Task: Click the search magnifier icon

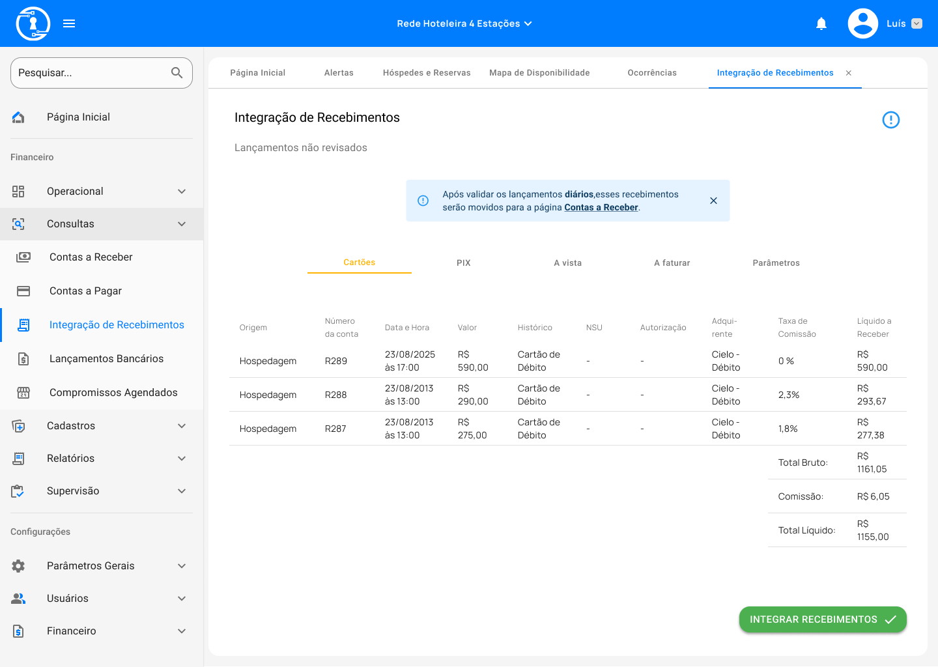Action: (x=177, y=73)
